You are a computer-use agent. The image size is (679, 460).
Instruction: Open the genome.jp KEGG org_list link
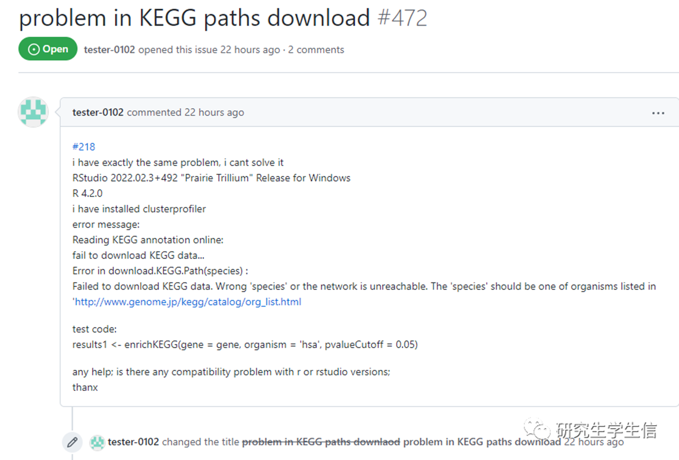[188, 302]
